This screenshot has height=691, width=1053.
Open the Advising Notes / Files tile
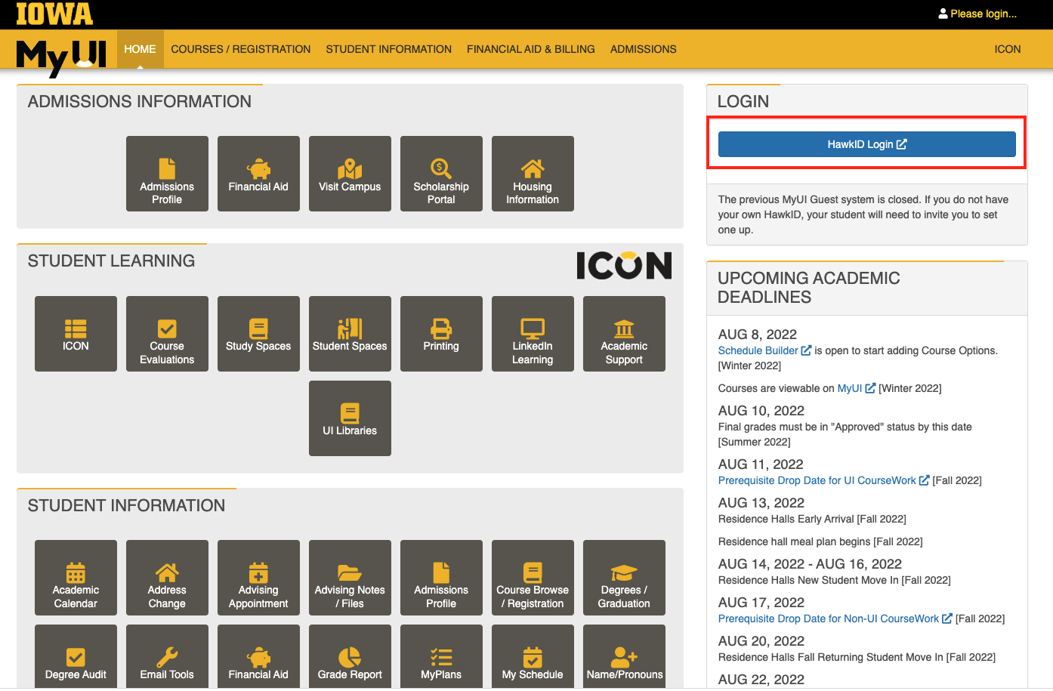tap(350, 578)
